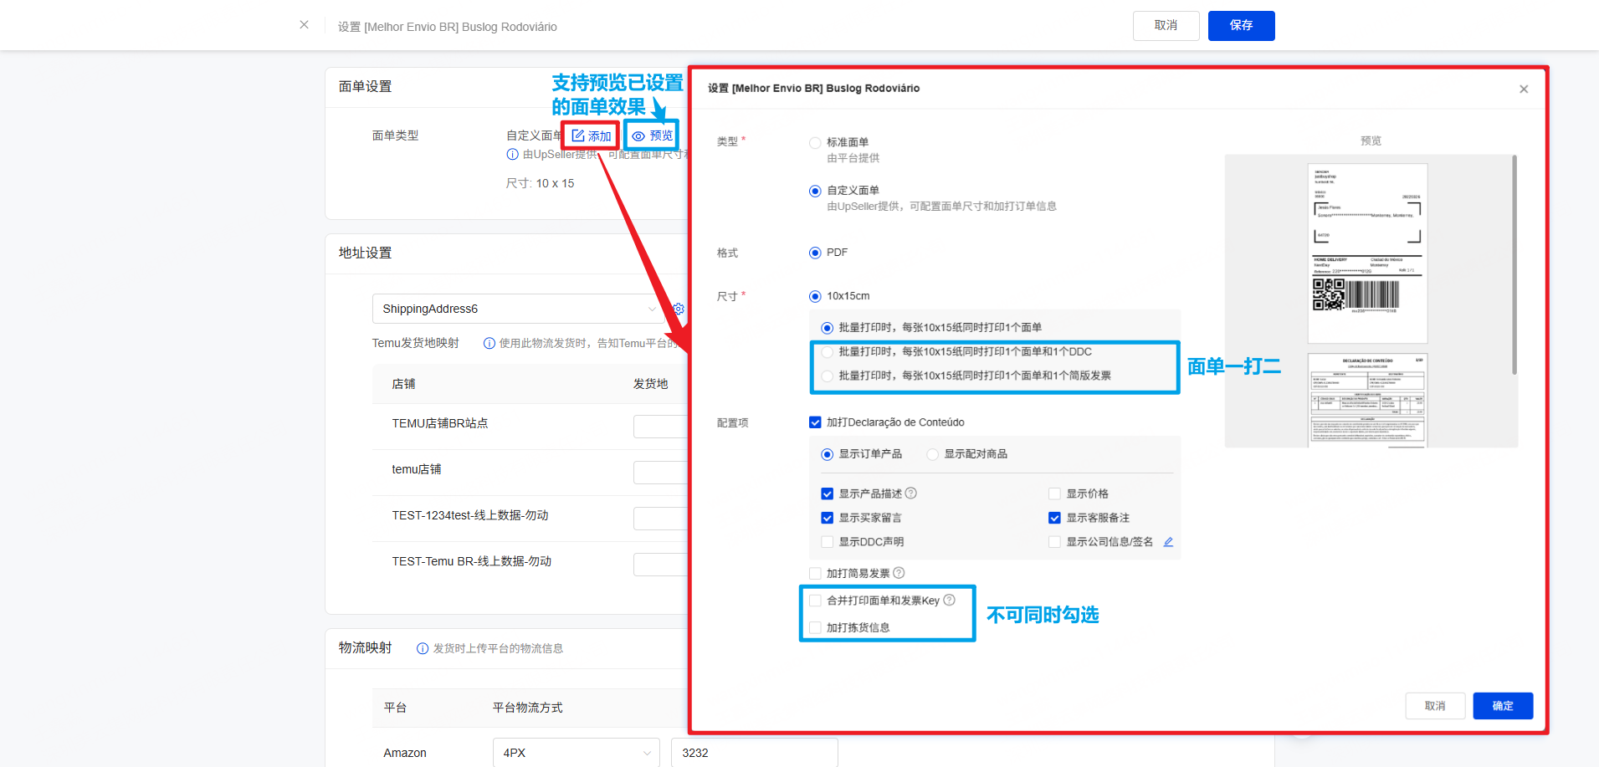Click help icon next to 加打简易发票
Screen dimensions: 1599x767
(x=899, y=573)
